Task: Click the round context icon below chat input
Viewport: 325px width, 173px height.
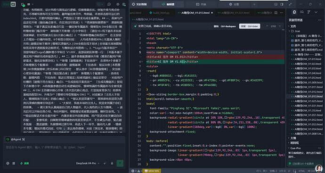Action: 8,164
